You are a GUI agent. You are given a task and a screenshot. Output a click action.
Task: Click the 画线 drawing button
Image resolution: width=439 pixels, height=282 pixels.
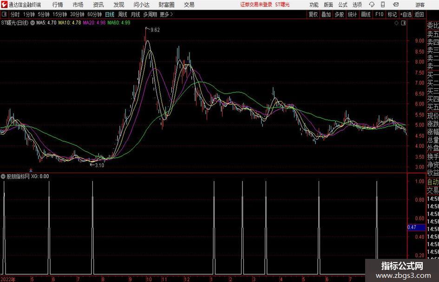tap(366, 14)
